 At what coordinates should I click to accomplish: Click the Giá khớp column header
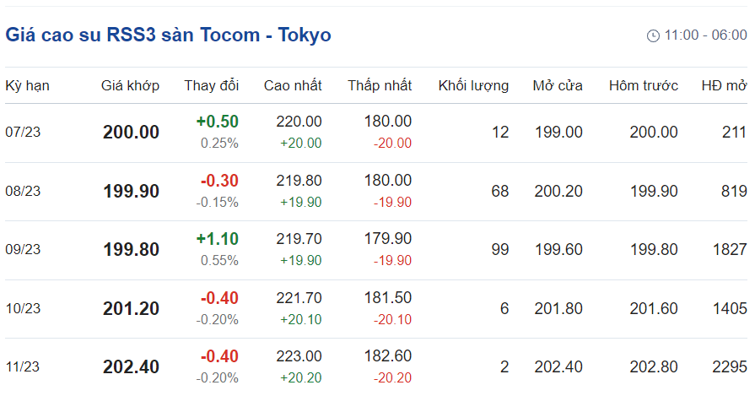click(x=130, y=85)
